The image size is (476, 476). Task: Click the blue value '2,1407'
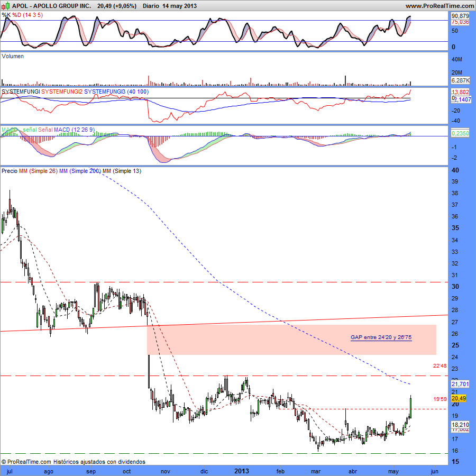click(x=463, y=99)
